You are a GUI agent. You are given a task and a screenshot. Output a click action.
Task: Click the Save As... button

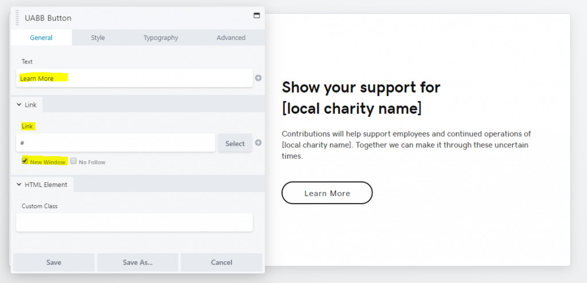point(138,262)
